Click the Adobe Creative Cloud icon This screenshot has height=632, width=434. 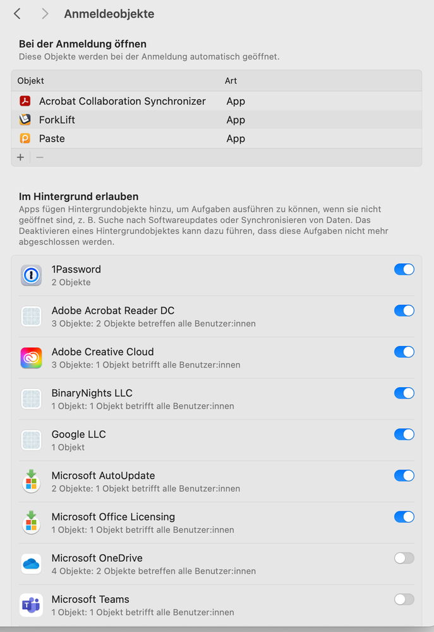(31, 358)
